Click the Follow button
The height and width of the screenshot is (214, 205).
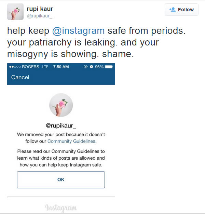point(181,10)
